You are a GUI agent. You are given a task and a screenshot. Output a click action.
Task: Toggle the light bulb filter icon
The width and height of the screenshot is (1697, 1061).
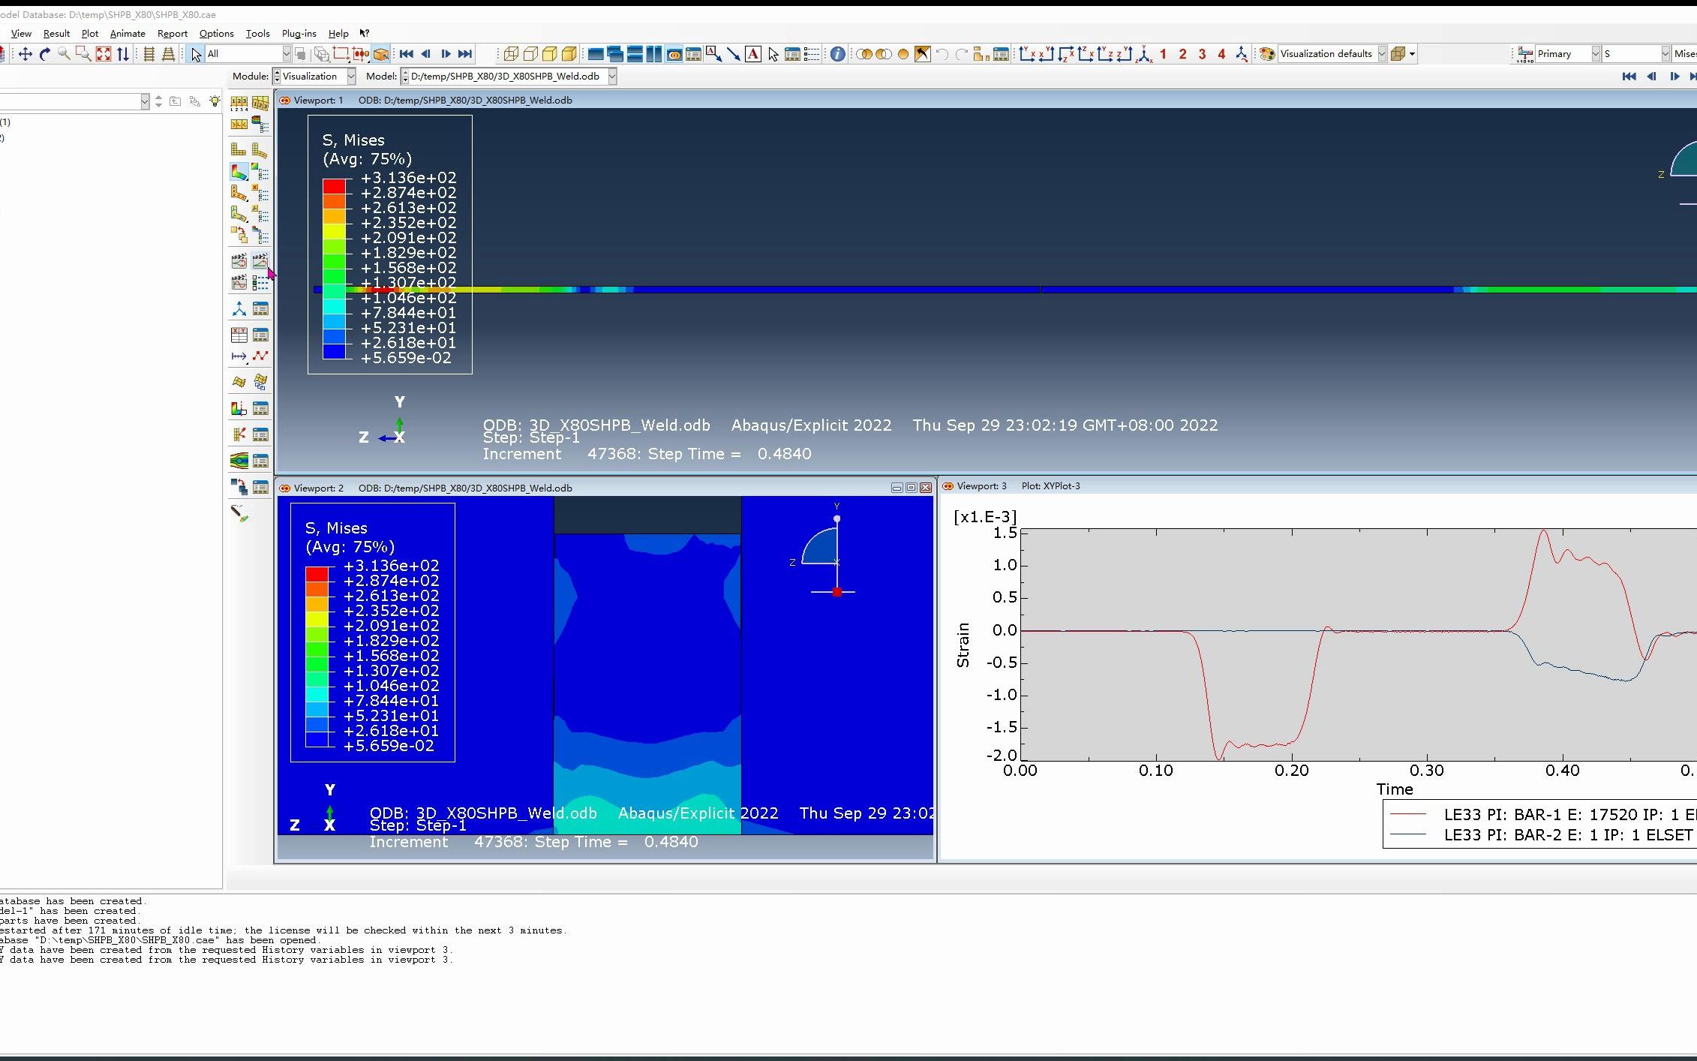[x=215, y=101]
